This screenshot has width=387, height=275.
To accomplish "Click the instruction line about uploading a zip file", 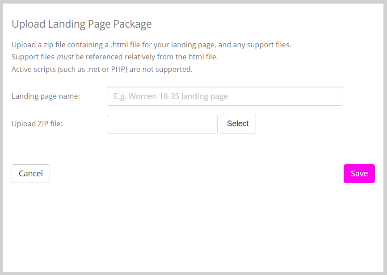I will click(151, 45).
